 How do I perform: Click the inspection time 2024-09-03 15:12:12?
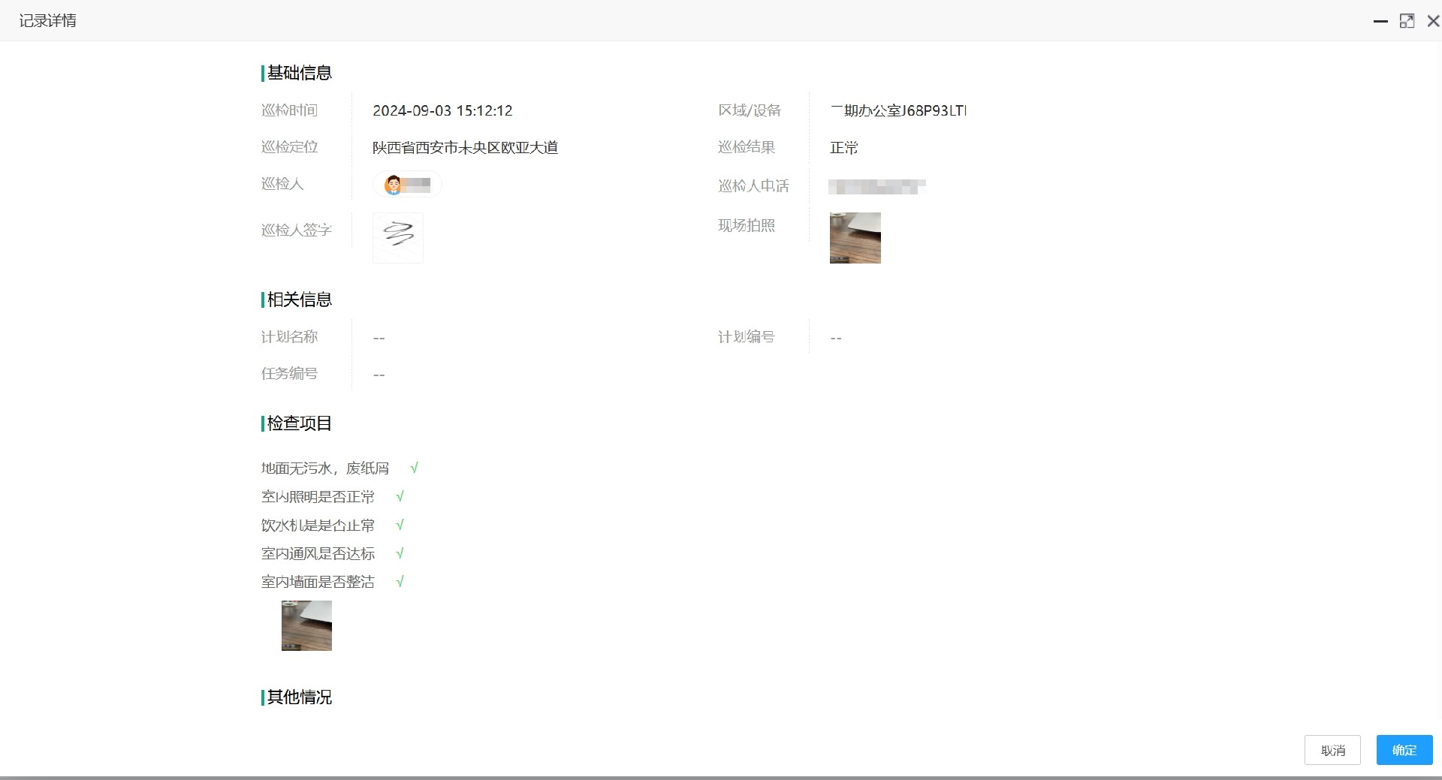click(x=442, y=110)
